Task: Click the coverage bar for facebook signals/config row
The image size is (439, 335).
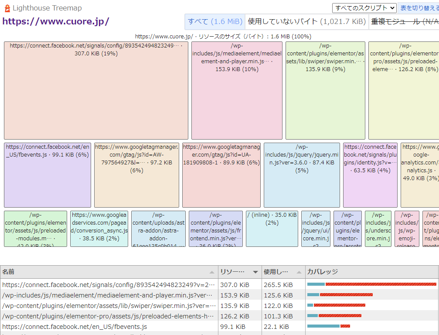Action: [371, 284]
